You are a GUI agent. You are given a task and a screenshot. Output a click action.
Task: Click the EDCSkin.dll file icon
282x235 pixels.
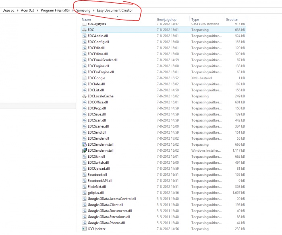84,157
